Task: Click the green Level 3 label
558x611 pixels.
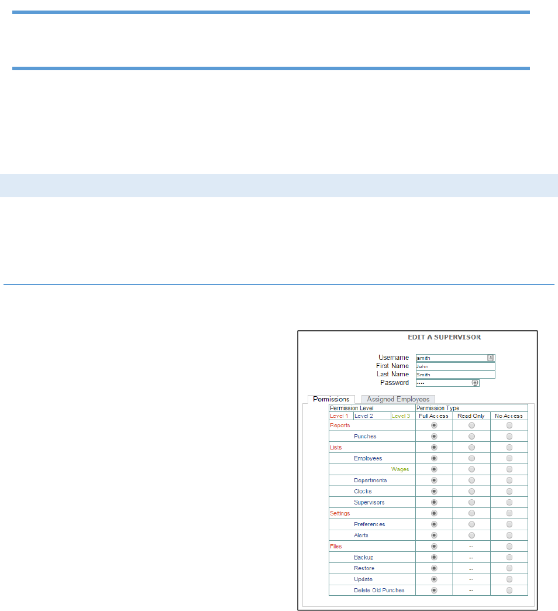Action: (x=401, y=416)
